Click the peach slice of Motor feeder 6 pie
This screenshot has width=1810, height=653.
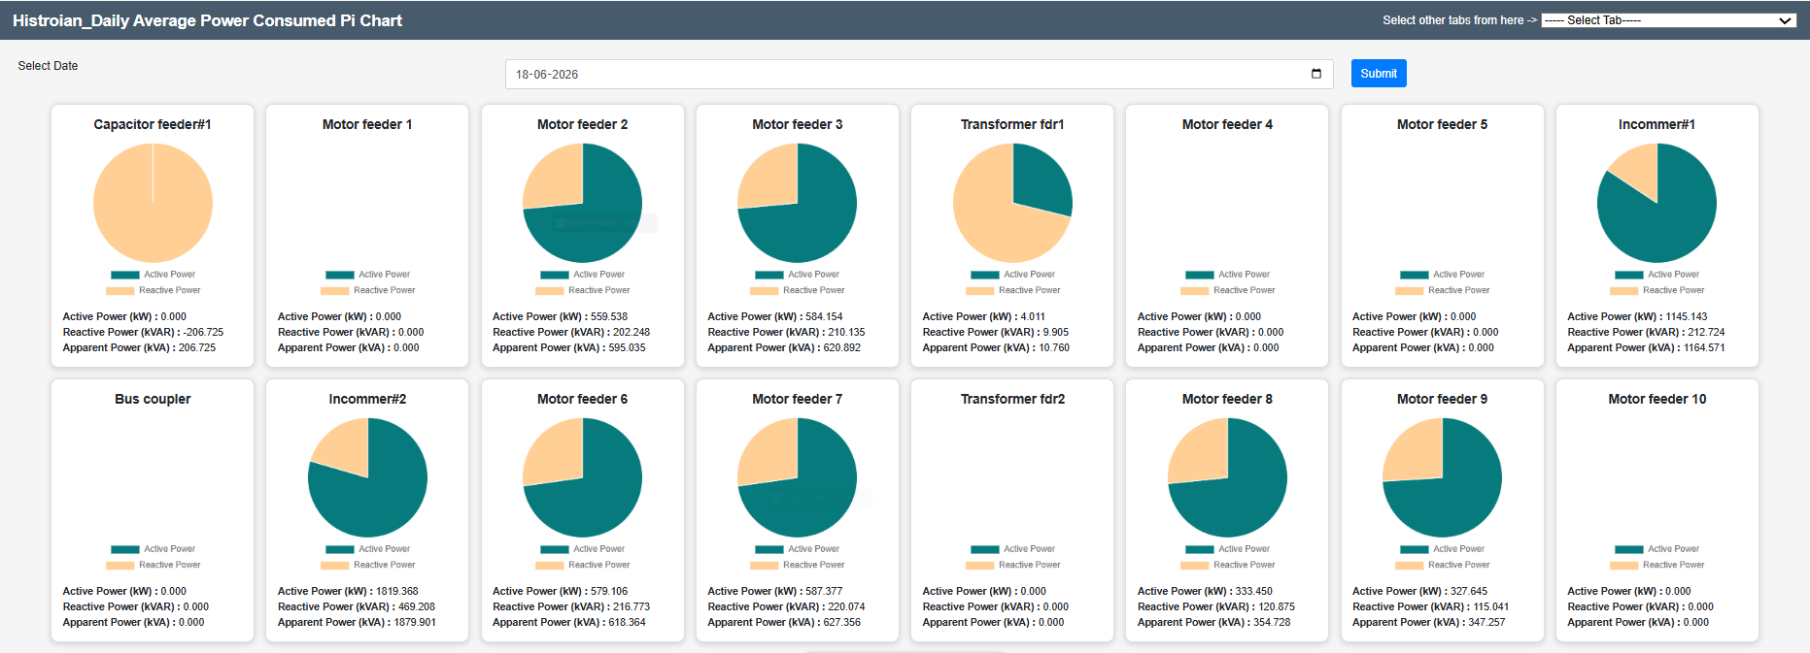pos(559,454)
